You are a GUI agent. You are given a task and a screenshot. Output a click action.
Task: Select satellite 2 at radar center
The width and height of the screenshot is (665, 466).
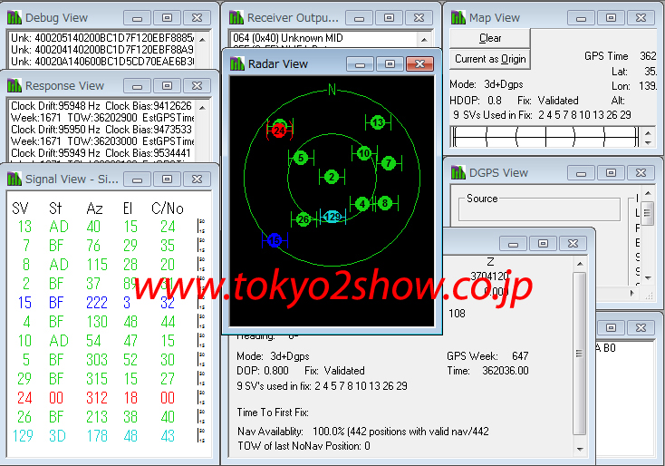pyautogui.click(x=332, y=177)
